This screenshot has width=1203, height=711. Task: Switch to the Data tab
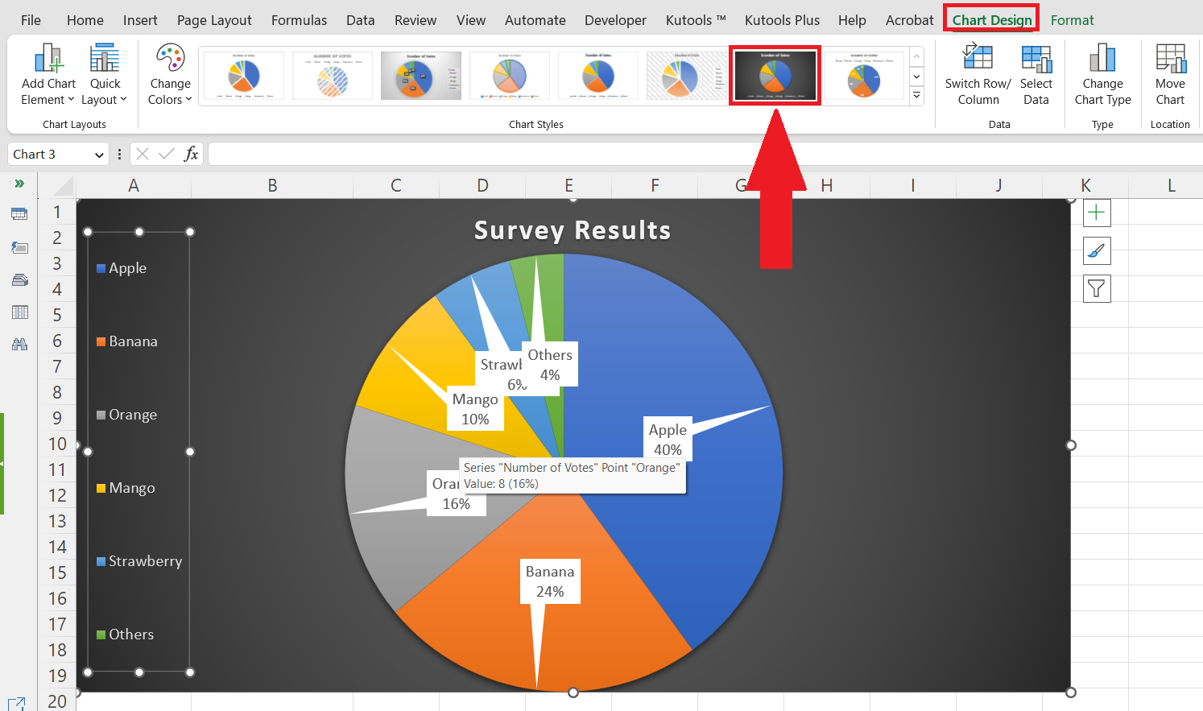pyautogui.click(x=360, y=20)
